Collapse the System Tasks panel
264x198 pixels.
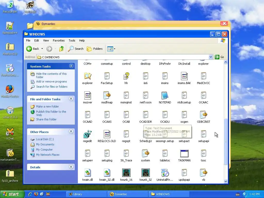point(71,66)
